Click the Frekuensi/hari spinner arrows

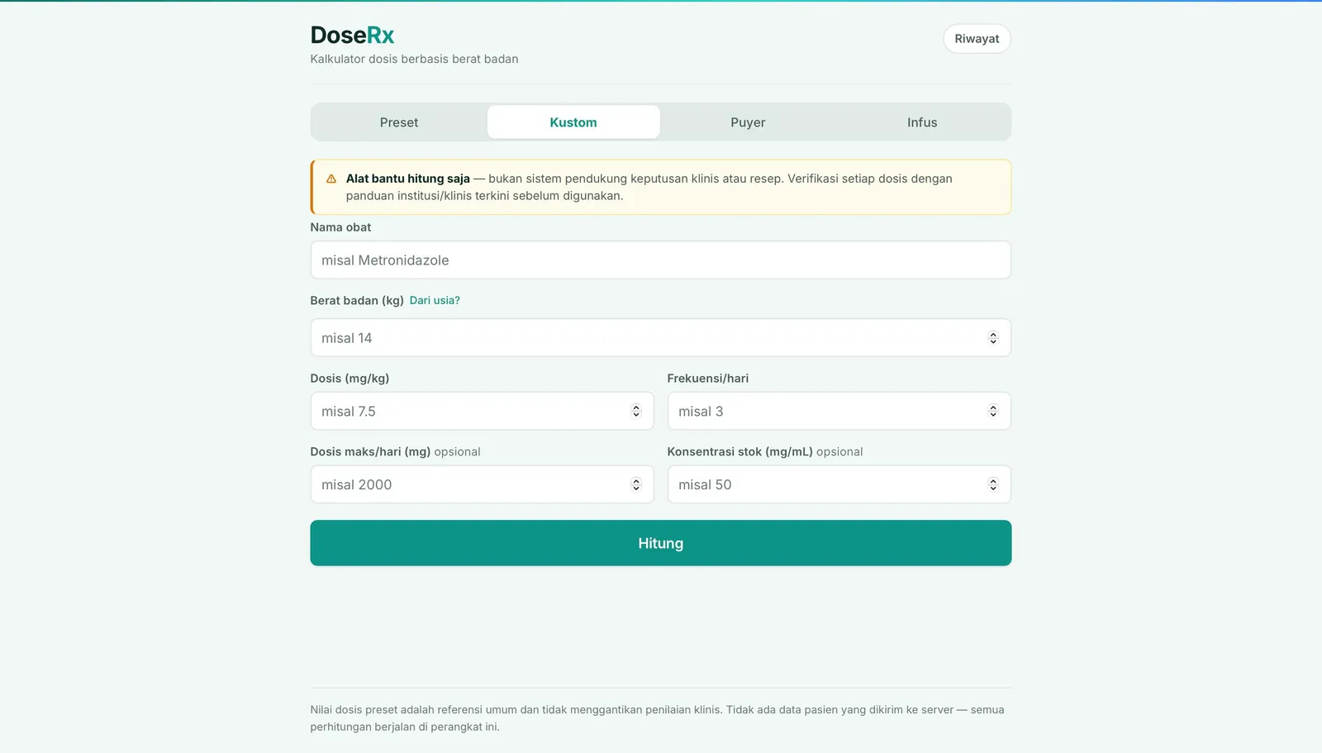tap(993, 412)
